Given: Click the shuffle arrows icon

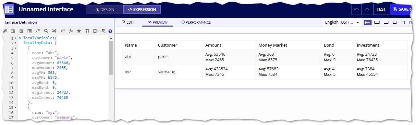Looking at the screenshot, I should point(54,31).
